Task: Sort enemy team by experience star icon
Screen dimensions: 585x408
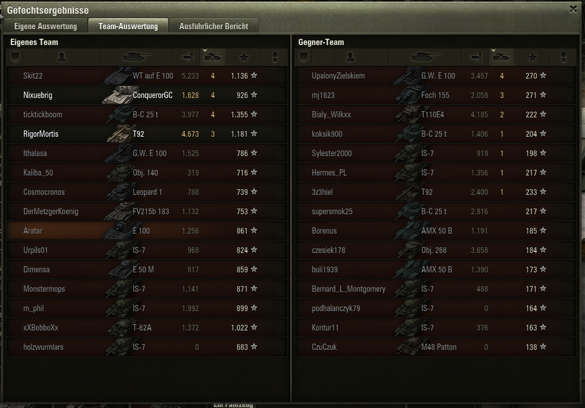Action: 533,57
